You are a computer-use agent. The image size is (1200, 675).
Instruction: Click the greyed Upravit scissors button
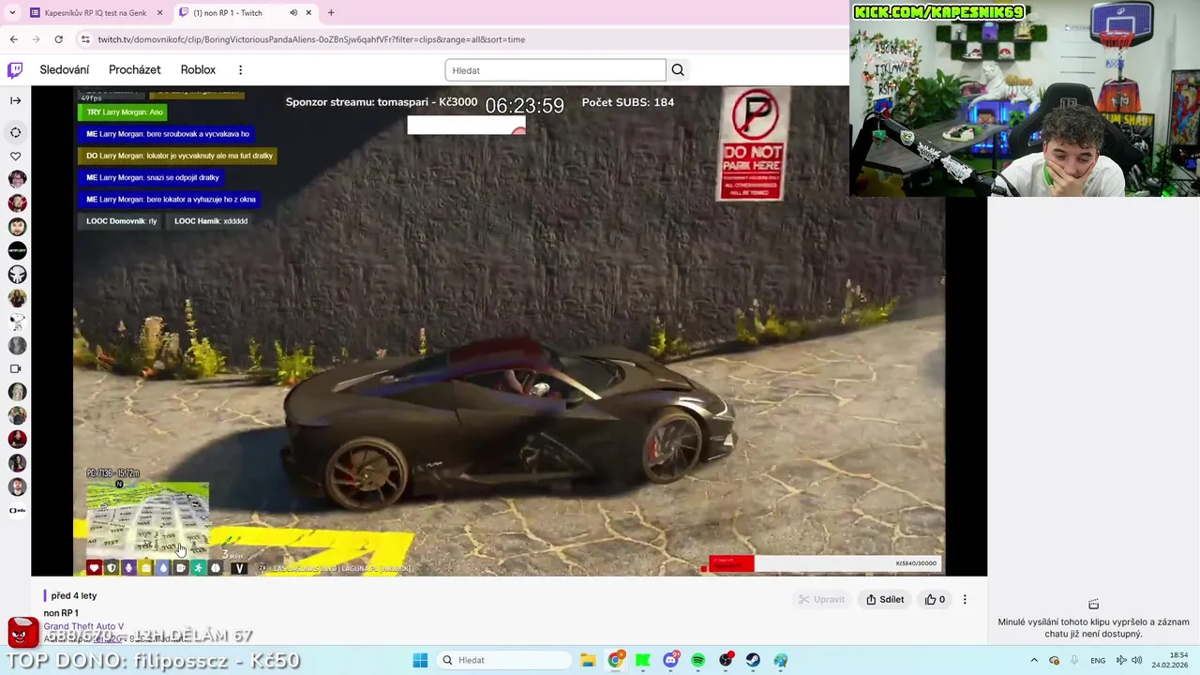(821, 599)
